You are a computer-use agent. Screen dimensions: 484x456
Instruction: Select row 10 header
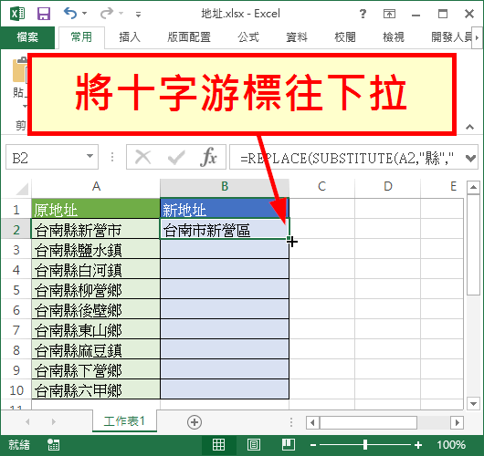click(x=16, y=390)
